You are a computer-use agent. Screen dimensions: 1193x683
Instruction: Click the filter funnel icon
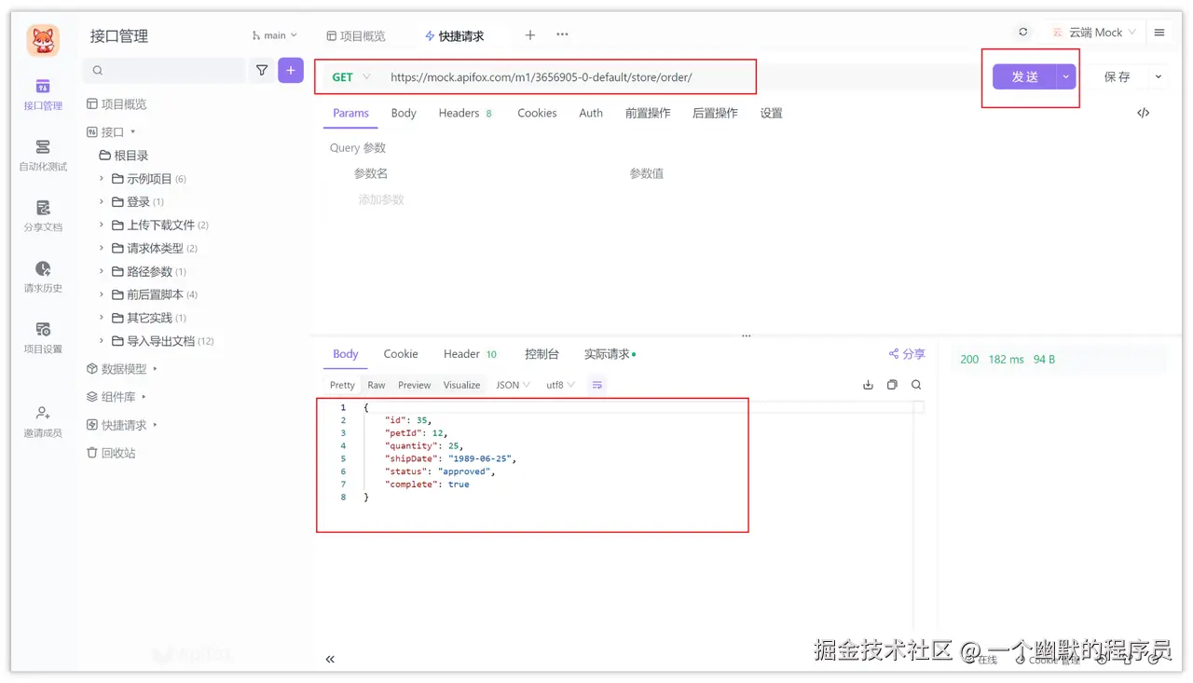coord(262,70)
